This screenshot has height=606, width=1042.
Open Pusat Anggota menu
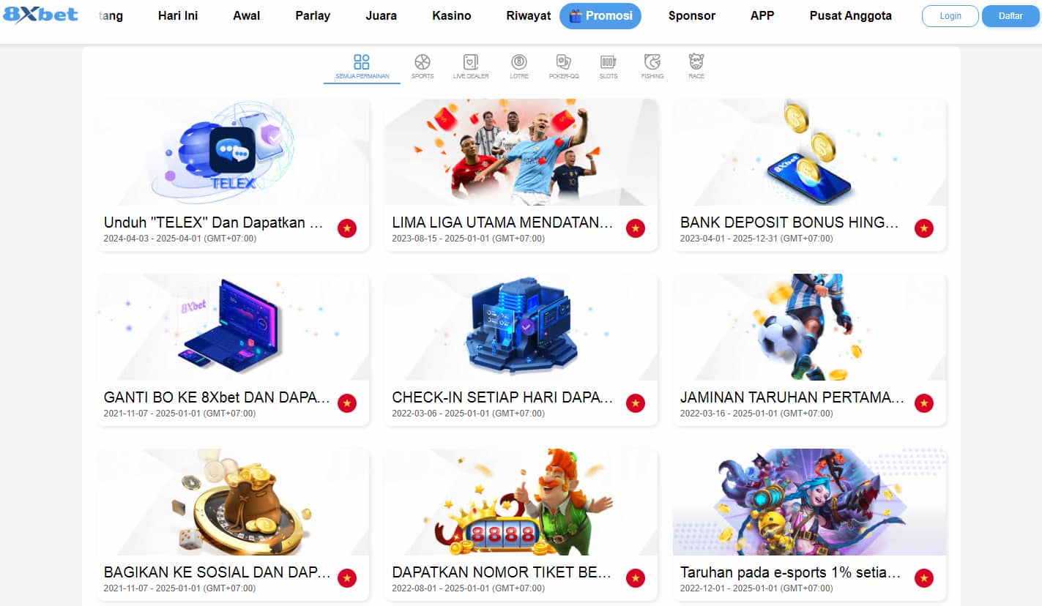(851, 15)
